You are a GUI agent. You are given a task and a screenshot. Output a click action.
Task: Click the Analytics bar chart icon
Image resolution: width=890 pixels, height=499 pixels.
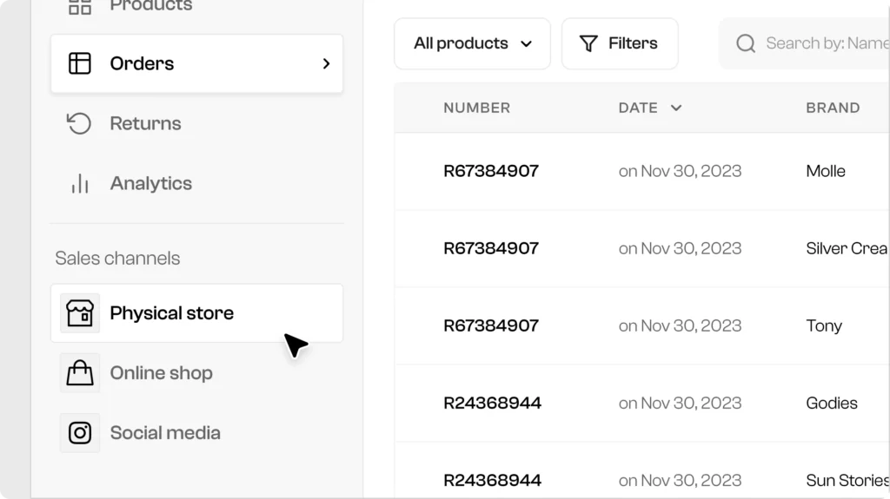[80, 183]
